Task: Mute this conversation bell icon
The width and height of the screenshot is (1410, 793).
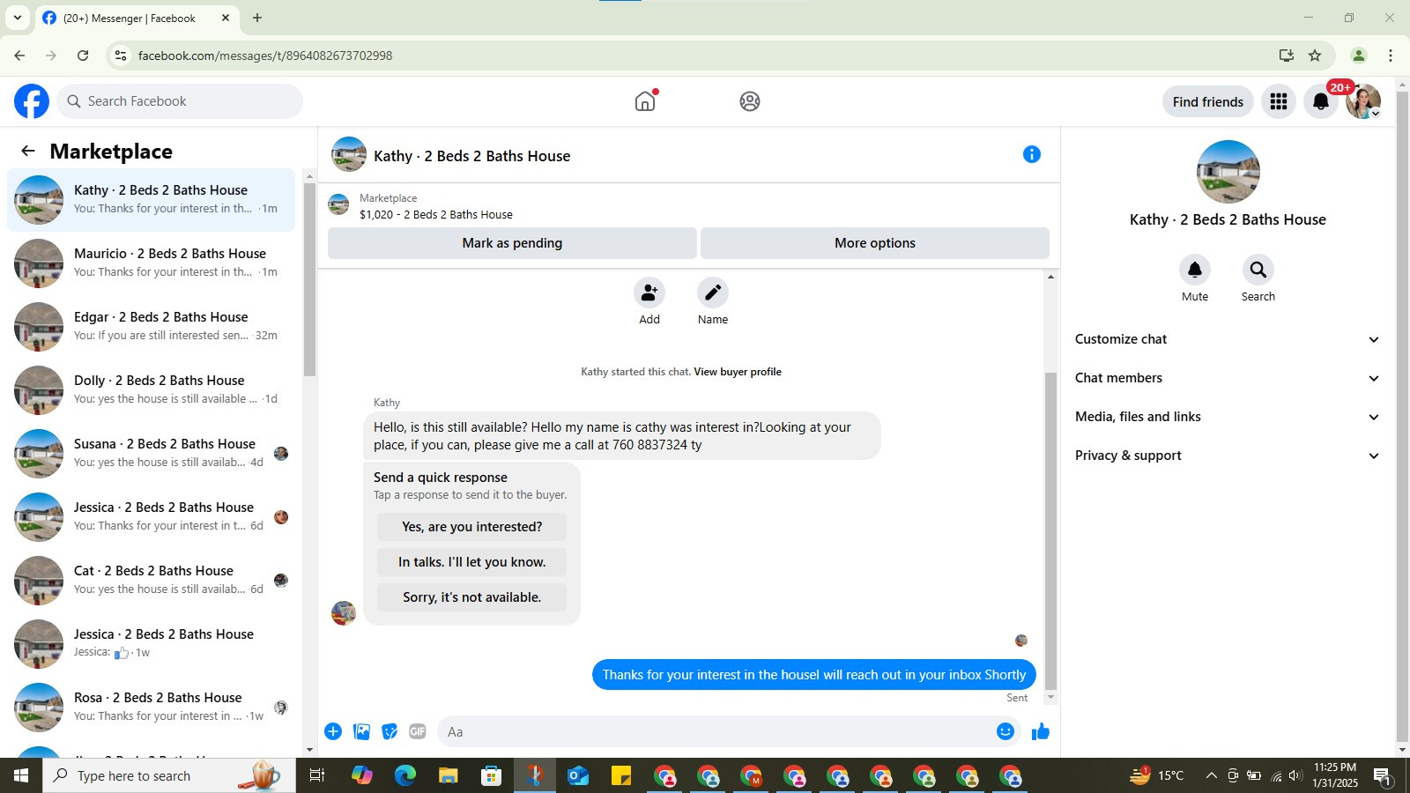Action: (1195, 270)
